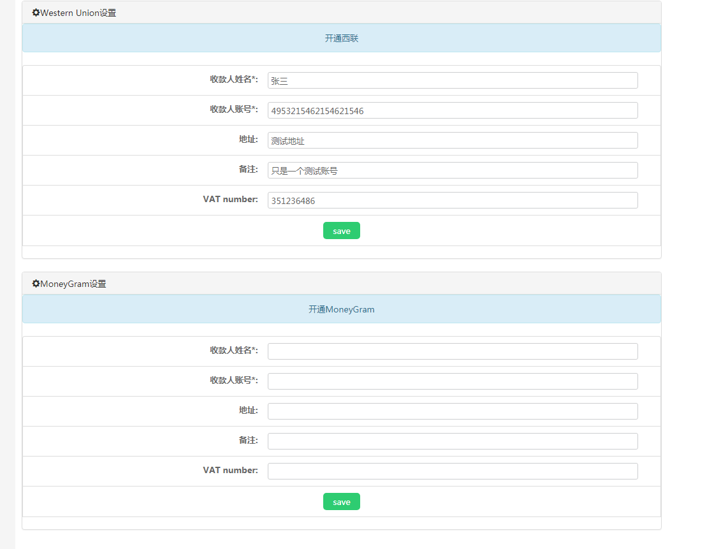Screen dimensions: 728x549
Task: Click the empty MoneyGram 收款人账号 field
Action: 452,381
